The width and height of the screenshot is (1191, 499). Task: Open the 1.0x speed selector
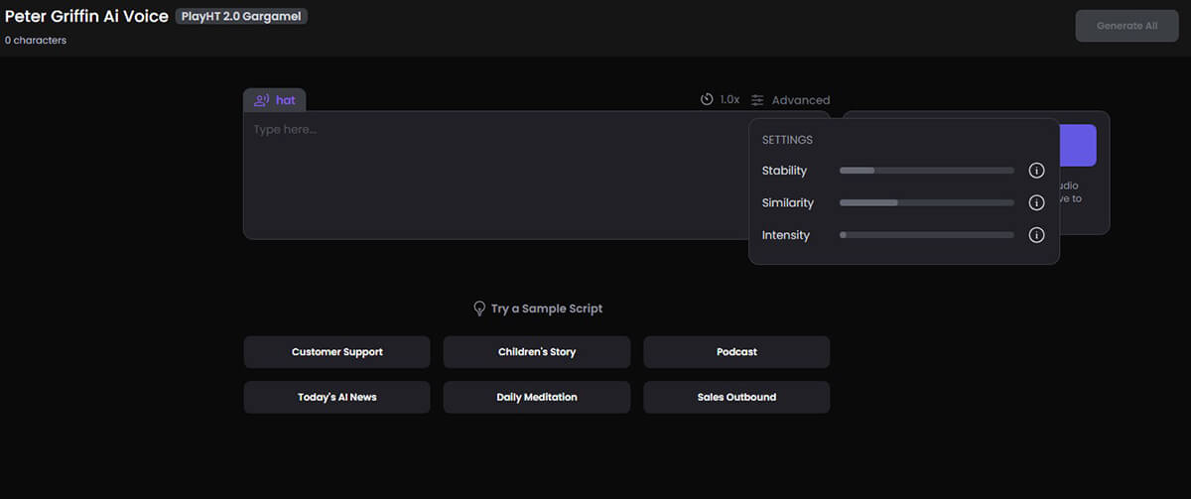[721, 100]
